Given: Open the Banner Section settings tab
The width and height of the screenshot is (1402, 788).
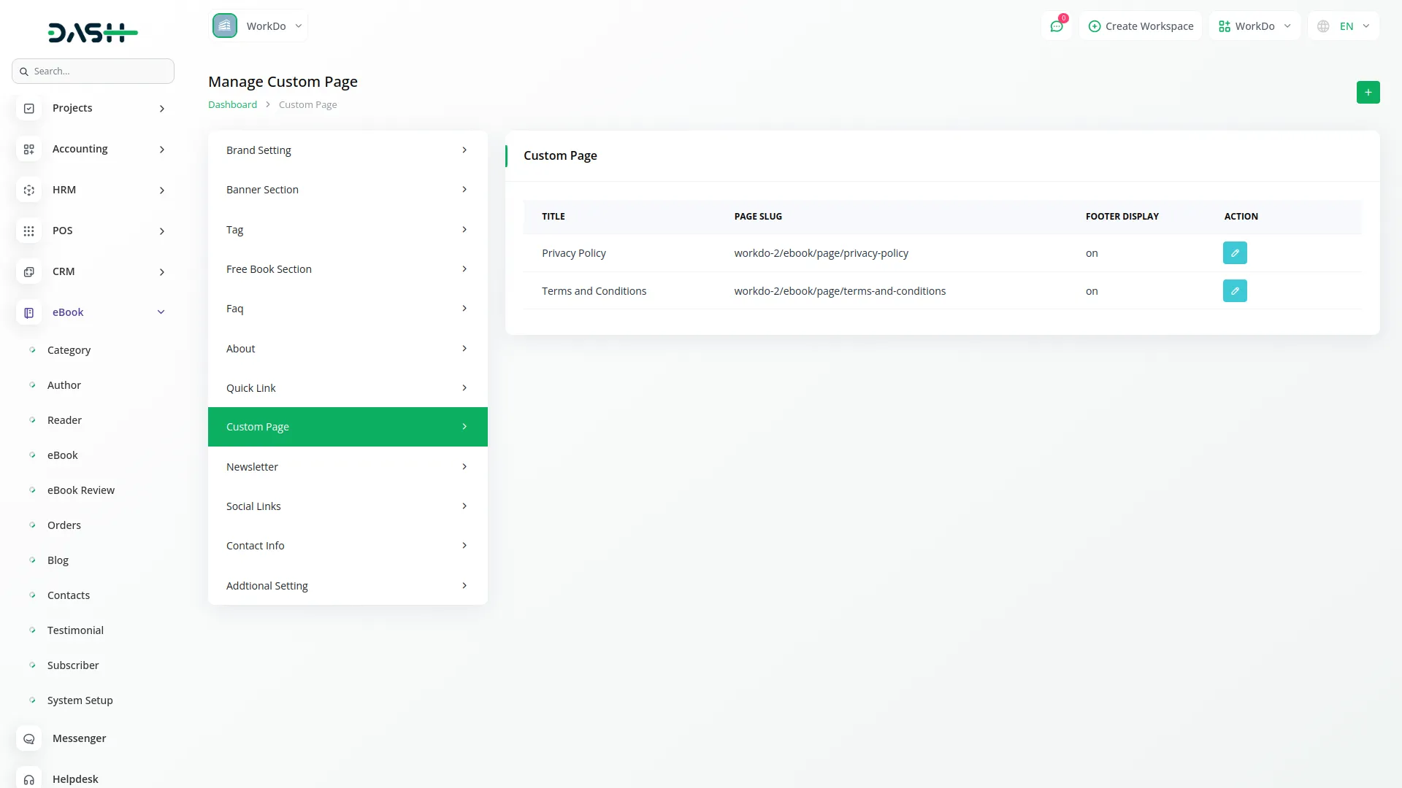Looking at the screenshot, I should pyautogui.click(x=348, y=190).
